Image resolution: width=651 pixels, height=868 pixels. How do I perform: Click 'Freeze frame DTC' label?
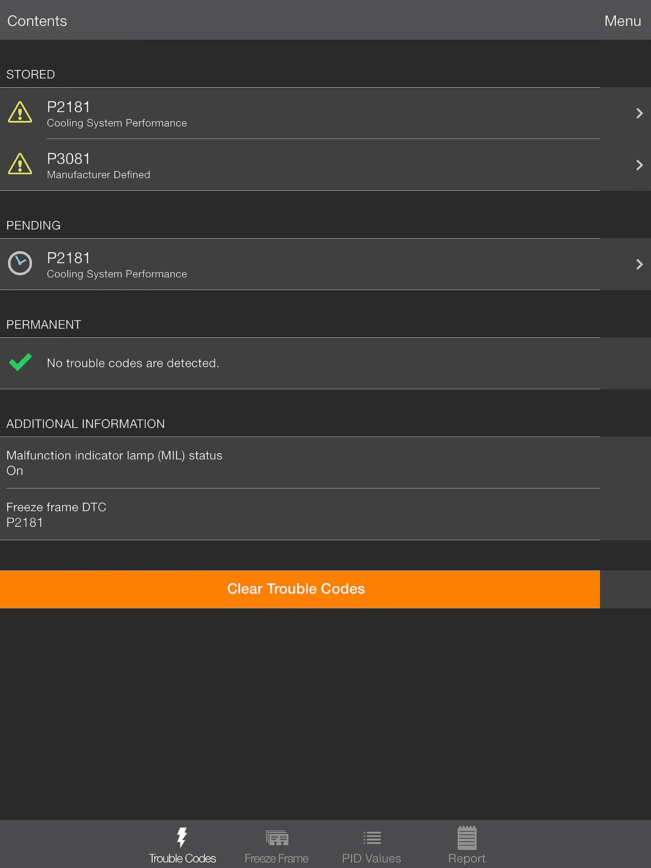56,507
